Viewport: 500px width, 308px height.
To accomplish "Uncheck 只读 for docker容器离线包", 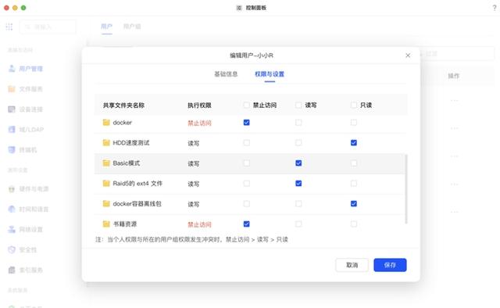I will (x=354, y=203).
